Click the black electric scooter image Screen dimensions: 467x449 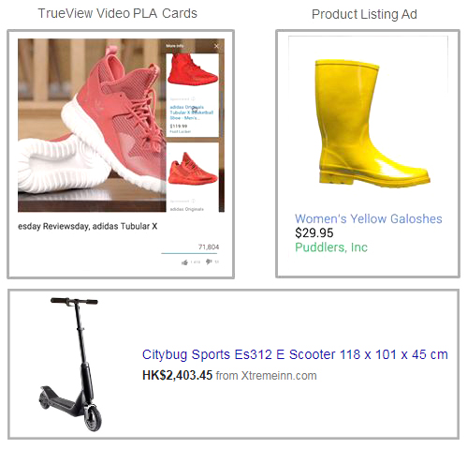tap(70, 364)
